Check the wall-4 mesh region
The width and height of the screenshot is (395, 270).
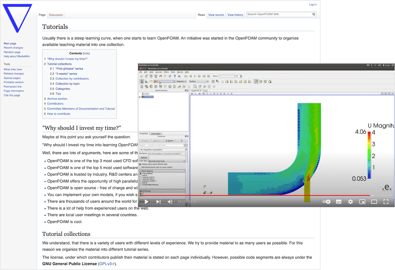(x=141, y=176)
